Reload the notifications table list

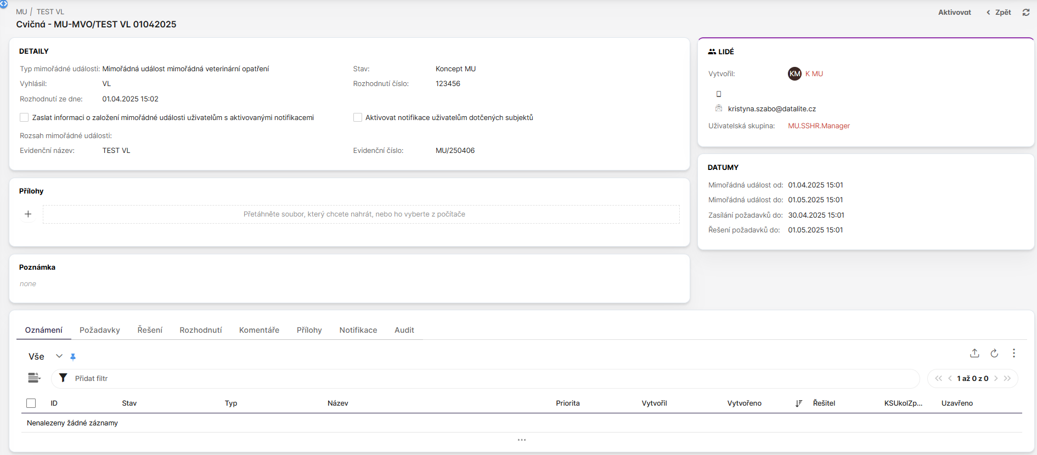[x=994, y=354]
